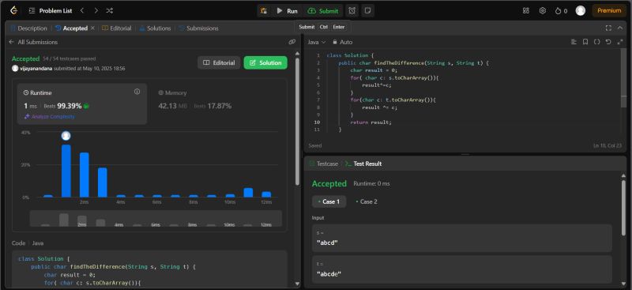
Task: Click the Premium button
Action: 609,10
